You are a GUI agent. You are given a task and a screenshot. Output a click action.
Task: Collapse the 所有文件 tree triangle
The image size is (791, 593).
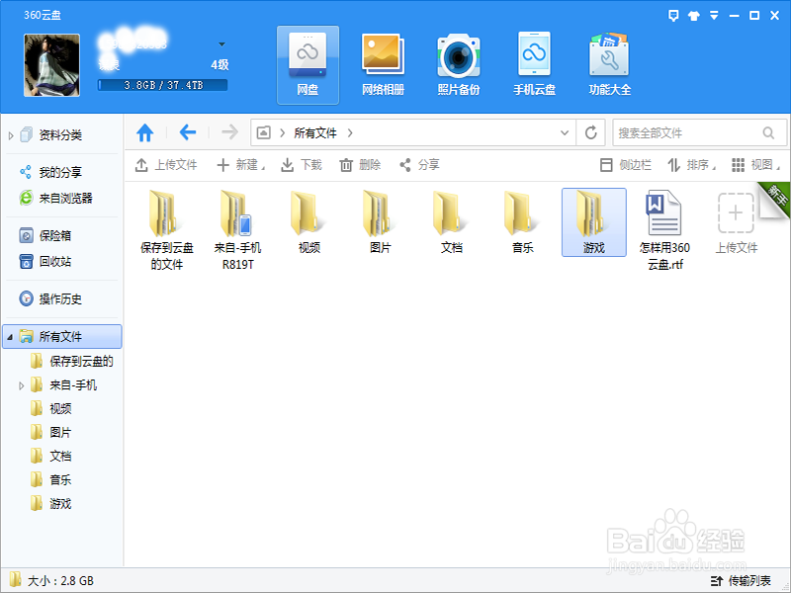click(10, 336)
